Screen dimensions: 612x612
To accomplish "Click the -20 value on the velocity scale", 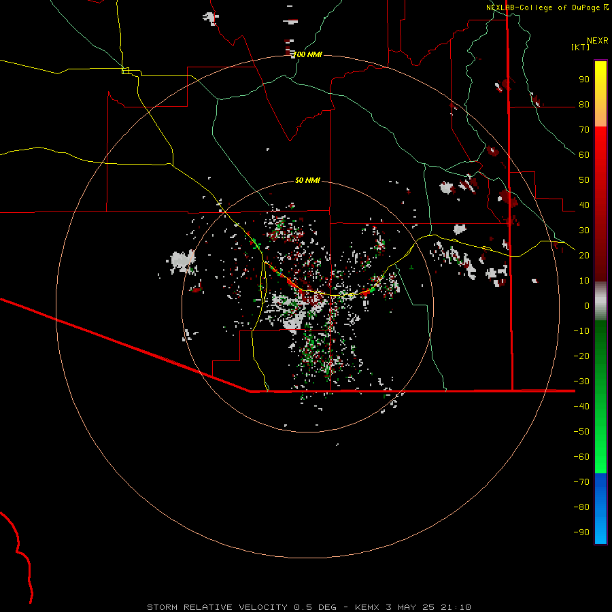I will [581, 356].
